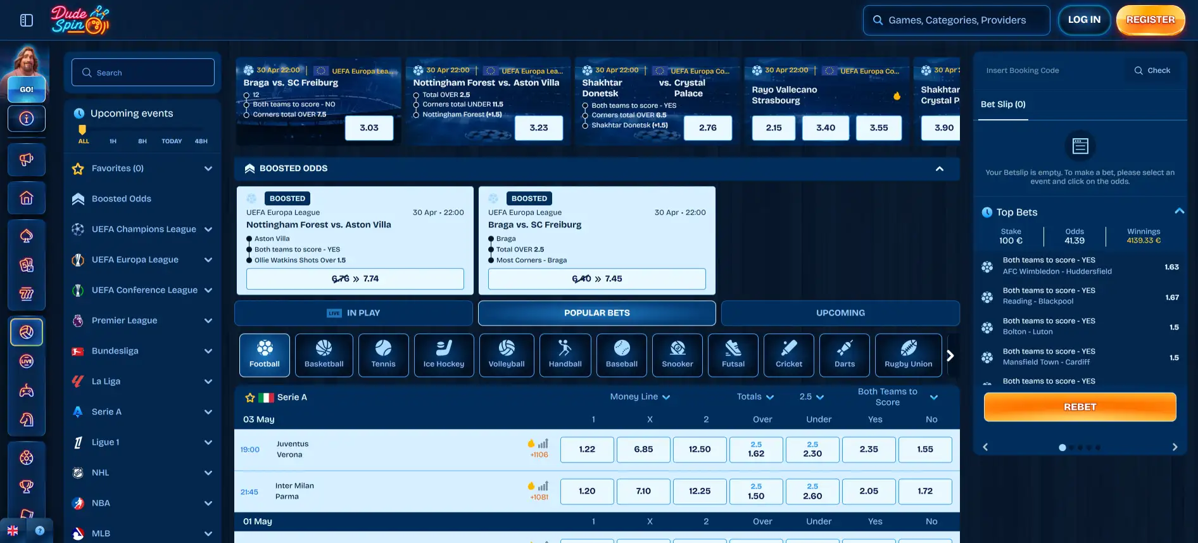Viewport: 1198px width, 543px height.
Task: Go to home icon in sidebar
Action: pos(27,198)
